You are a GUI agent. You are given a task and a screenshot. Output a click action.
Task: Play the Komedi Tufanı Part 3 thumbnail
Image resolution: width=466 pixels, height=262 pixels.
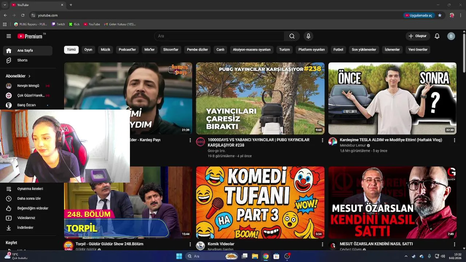[260, 202]
